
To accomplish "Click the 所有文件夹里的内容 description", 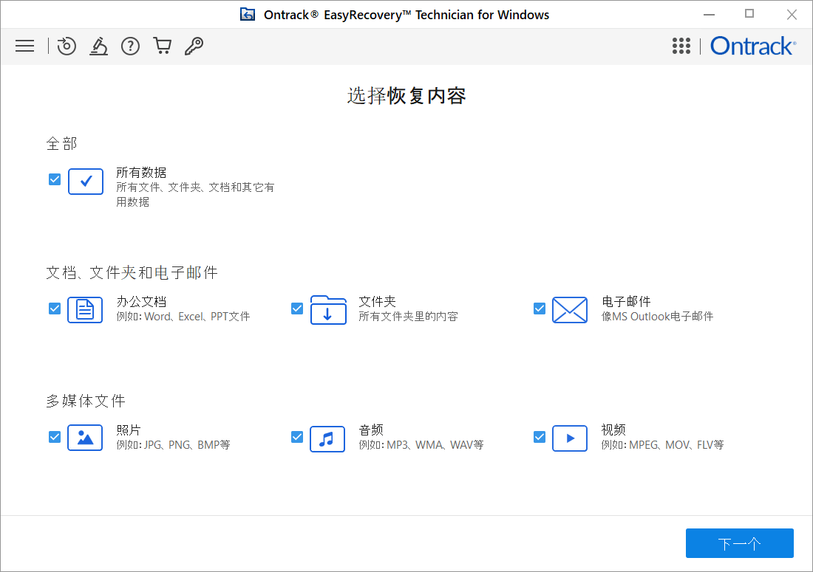I will (408, 317).
